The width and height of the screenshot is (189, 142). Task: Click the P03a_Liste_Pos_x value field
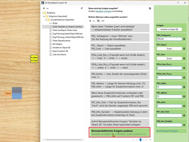pyautogui.click(x=169, y=68)
